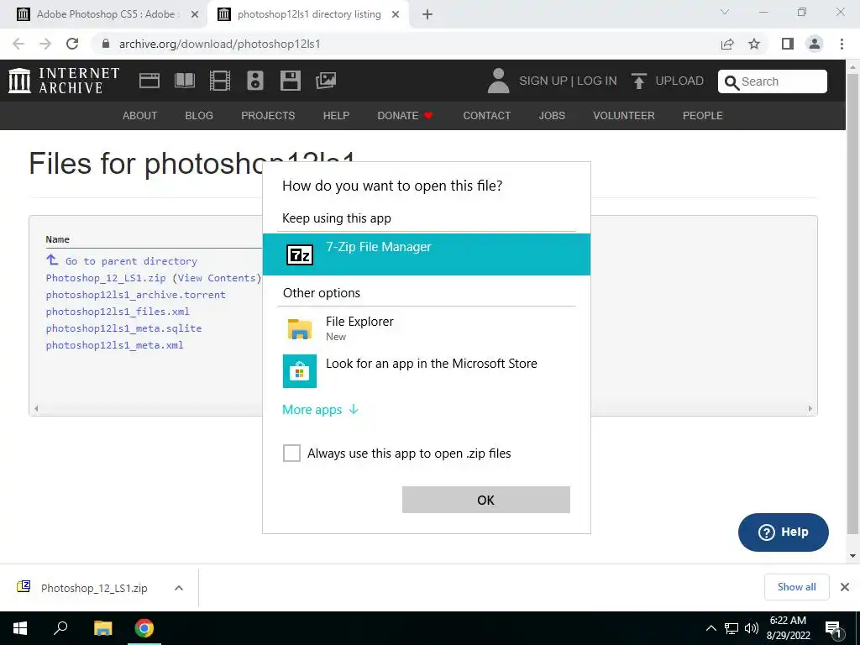Click the blue Help button
860x645 pixels.
tap(784, 532)
